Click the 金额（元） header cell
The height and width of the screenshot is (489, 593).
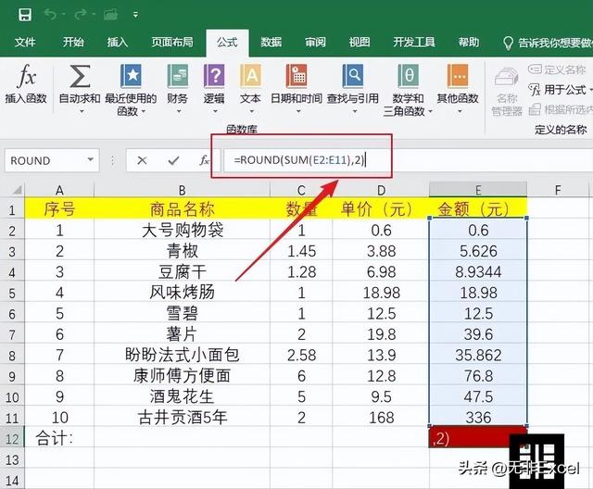478,209
